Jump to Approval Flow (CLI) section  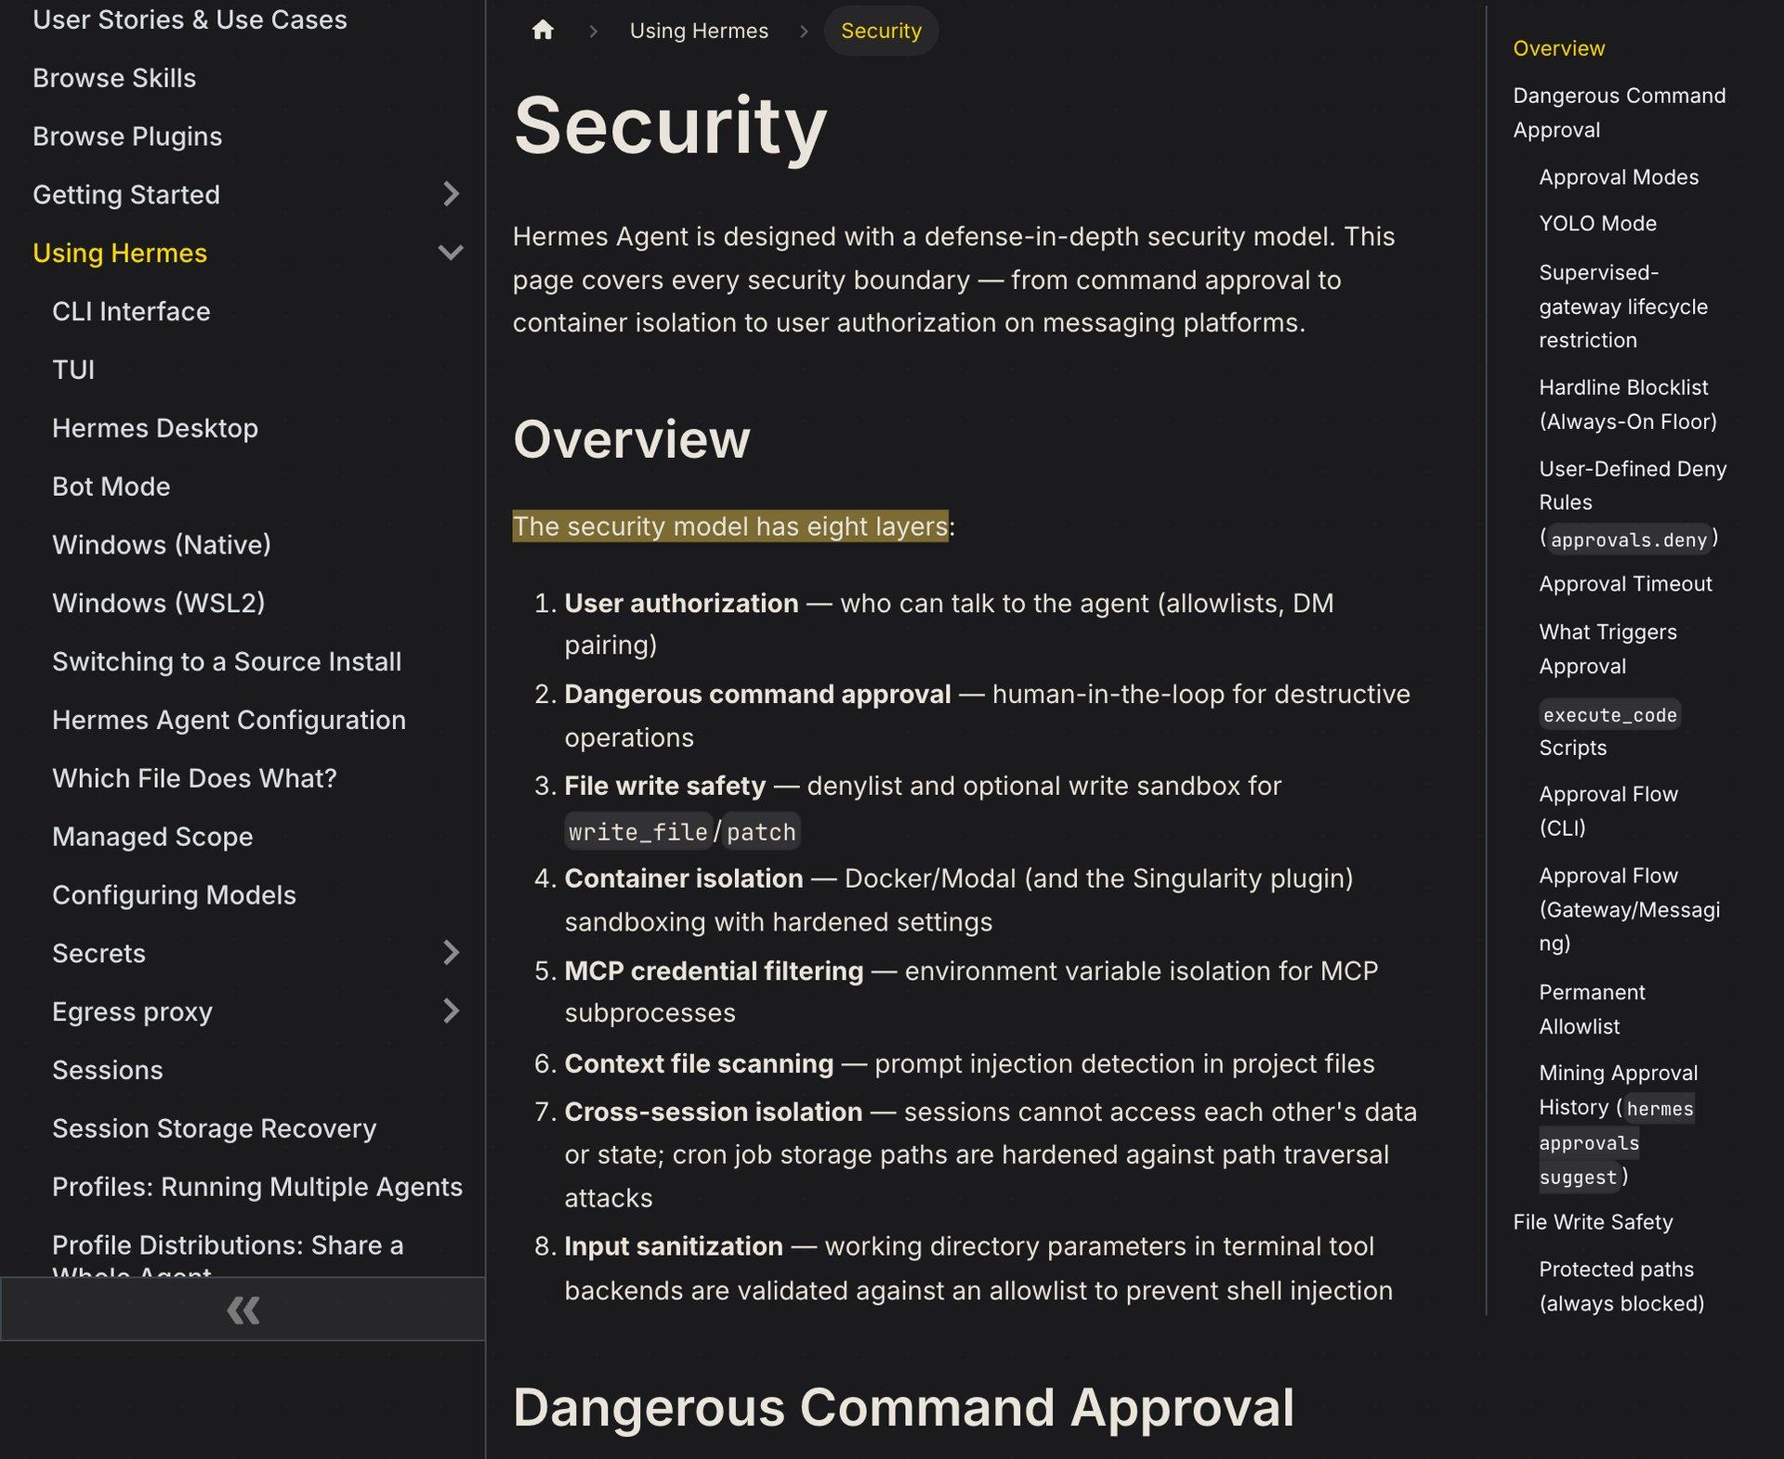pyautogui.click(x=1607, y=811)
